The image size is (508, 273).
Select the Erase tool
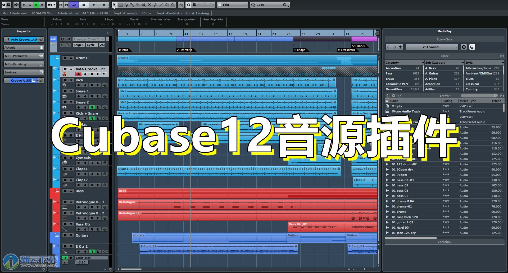point(138,5)
